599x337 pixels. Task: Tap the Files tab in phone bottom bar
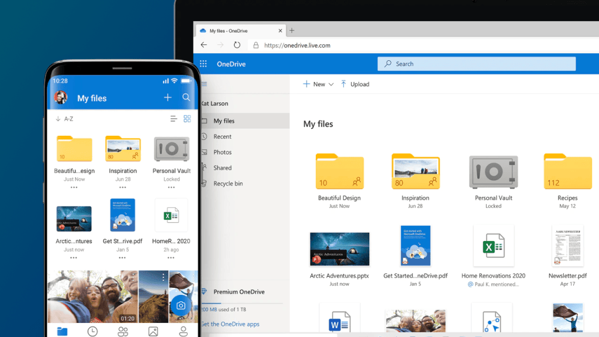62,331
